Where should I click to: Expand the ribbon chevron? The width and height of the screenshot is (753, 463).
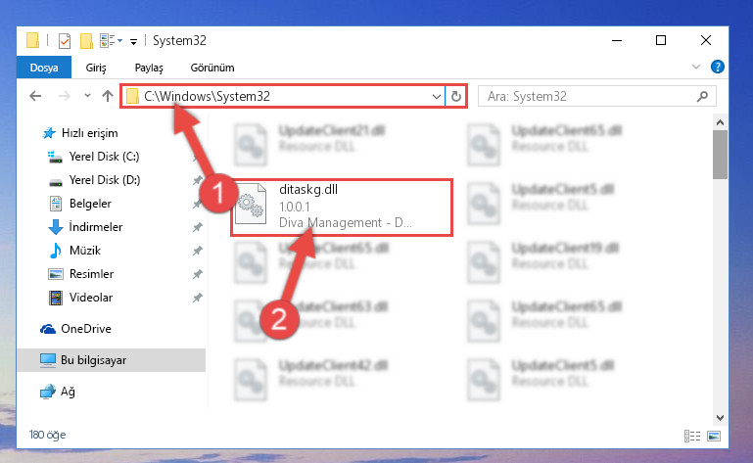(696, 67)
